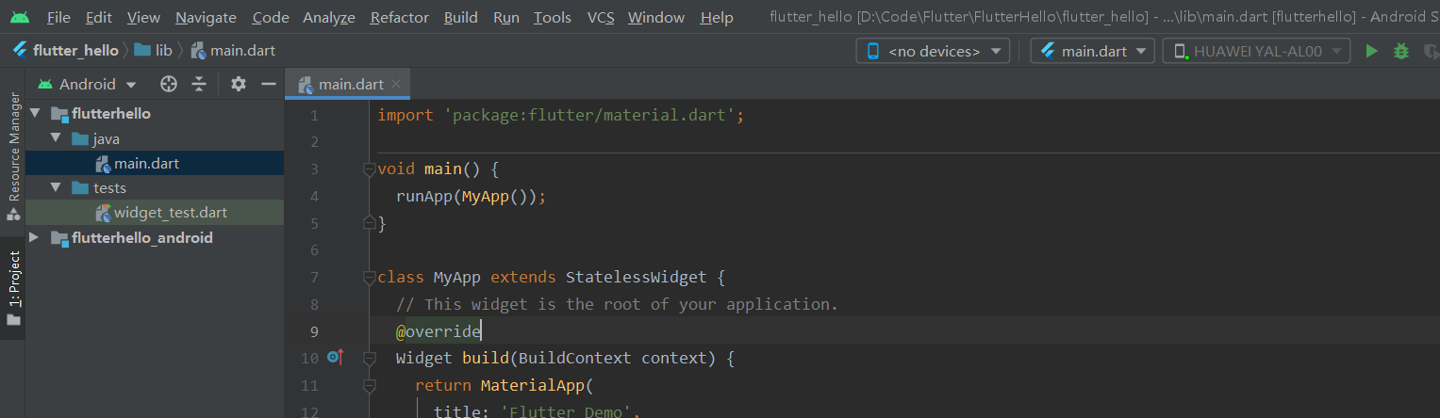Click the Android Studio logo icon
The width and height of the screenshot is (1440, 418).
21,17
